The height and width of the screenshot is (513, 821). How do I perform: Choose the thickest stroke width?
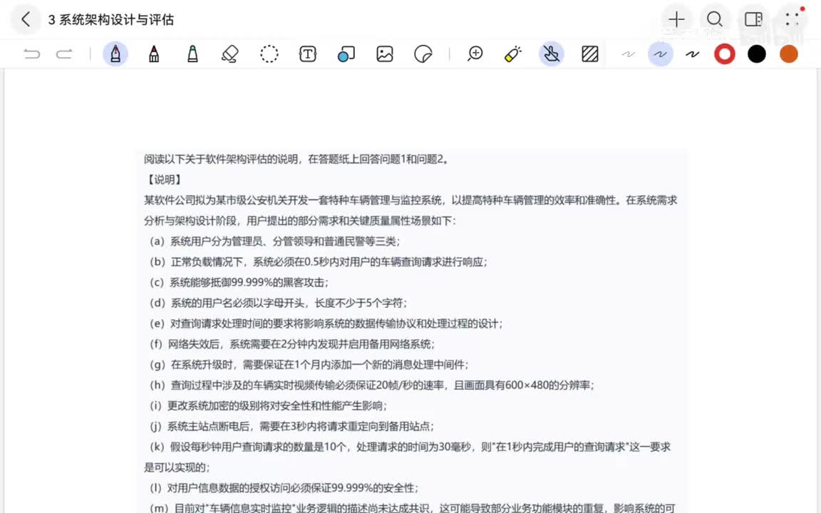pos(693,54)
